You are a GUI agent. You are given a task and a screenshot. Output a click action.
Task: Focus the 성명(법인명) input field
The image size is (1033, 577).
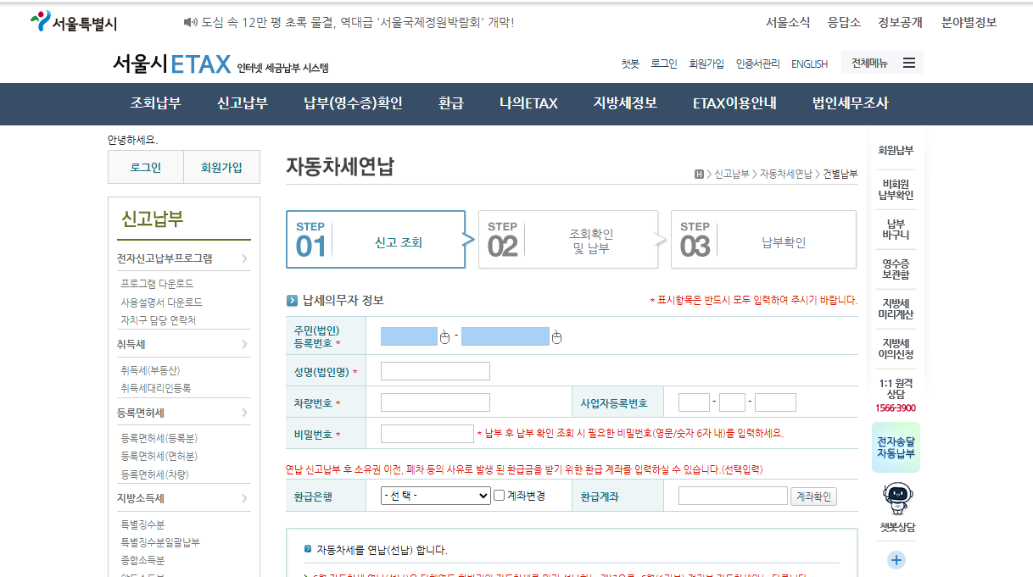pyautogui.click(x=435, y=371)
